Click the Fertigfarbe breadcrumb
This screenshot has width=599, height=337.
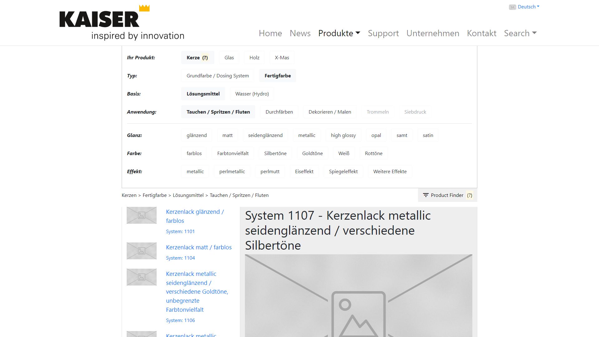tap(154, 195)
